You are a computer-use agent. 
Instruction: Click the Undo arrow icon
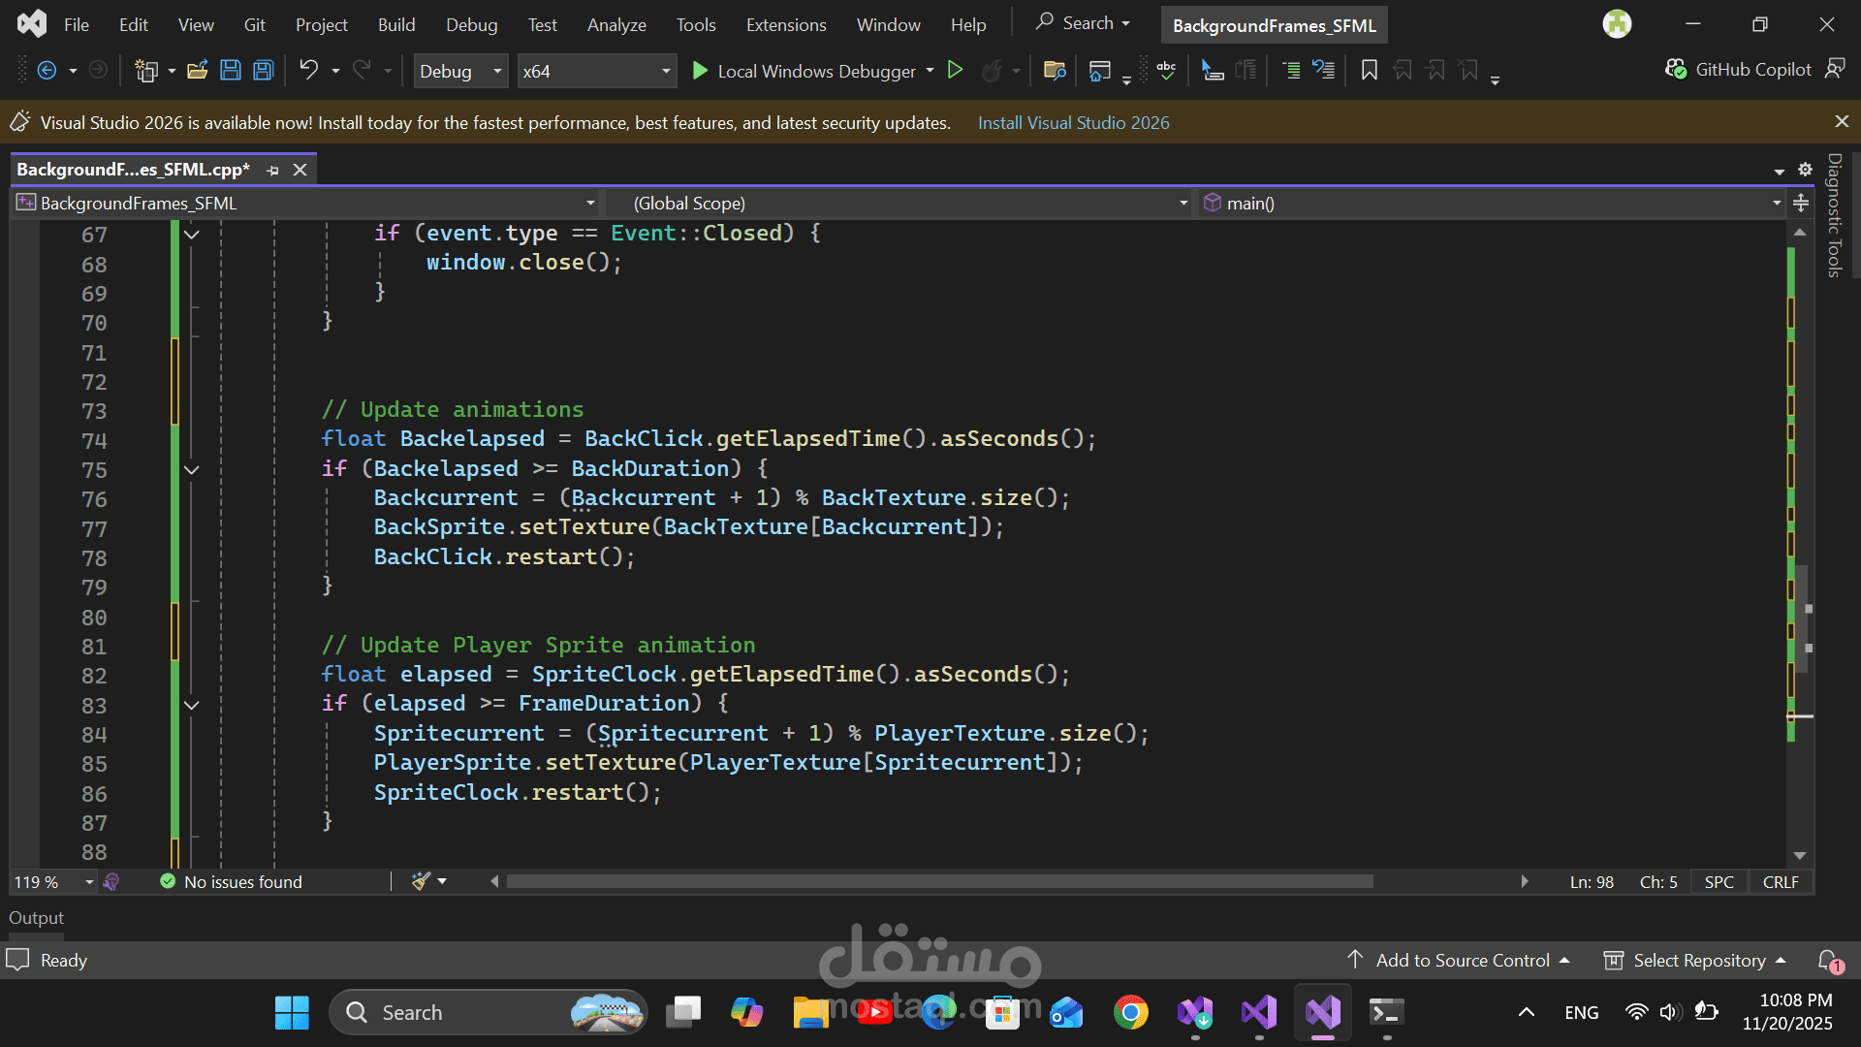[308, 70]
